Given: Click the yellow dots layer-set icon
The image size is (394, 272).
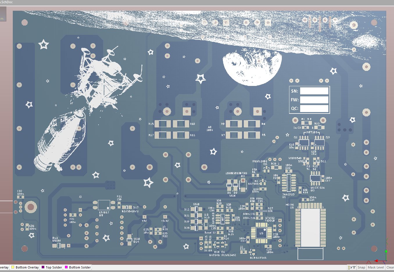Looking at the screenshot, I should point(349,267).
